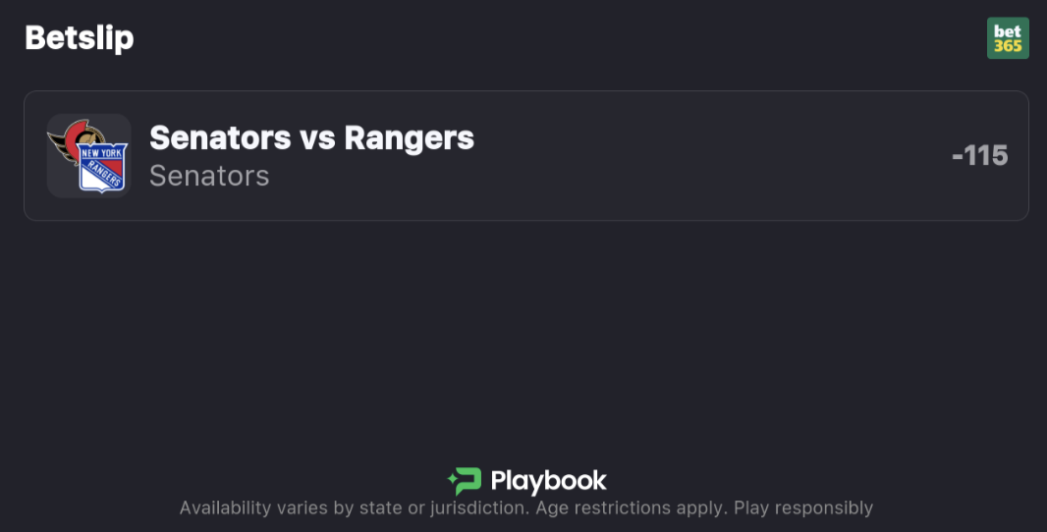The image size is (1047, 532).
Task: Click the bet365 sportsbook logo
Action: click(x=1008, y=38)
